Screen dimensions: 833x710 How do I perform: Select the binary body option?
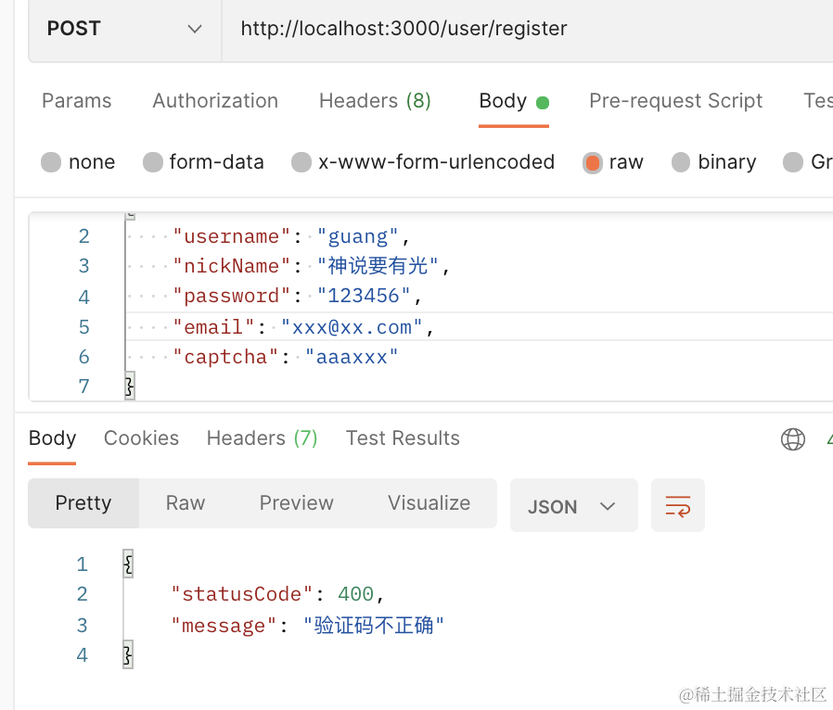(681, 163)
